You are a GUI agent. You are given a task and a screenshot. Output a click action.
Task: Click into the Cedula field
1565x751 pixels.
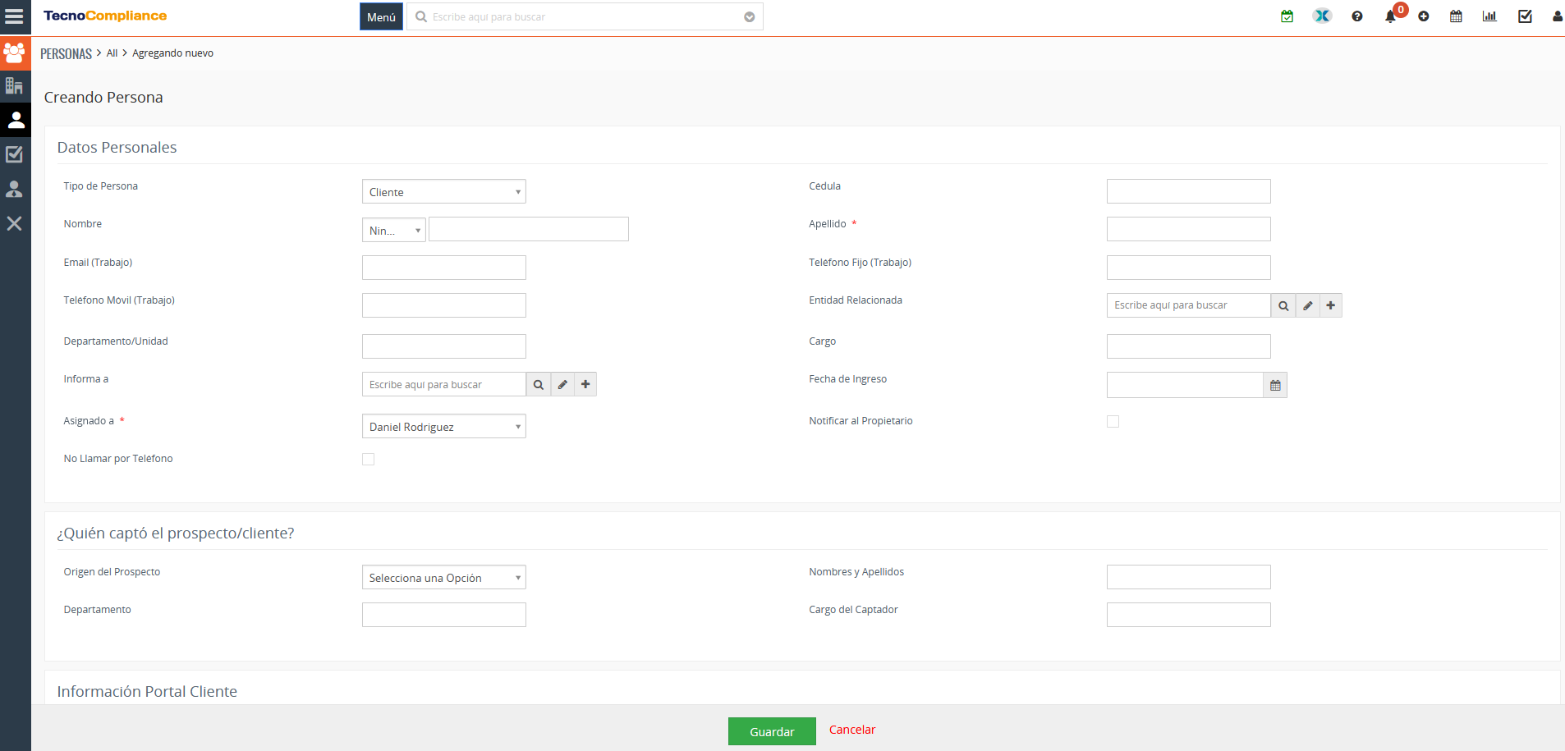pos(1188,191)
